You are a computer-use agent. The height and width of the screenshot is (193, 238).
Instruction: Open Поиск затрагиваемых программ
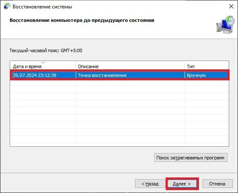point(190,158)
